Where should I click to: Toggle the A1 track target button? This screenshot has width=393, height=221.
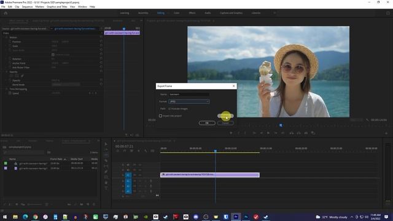click(x=128, y=180)
